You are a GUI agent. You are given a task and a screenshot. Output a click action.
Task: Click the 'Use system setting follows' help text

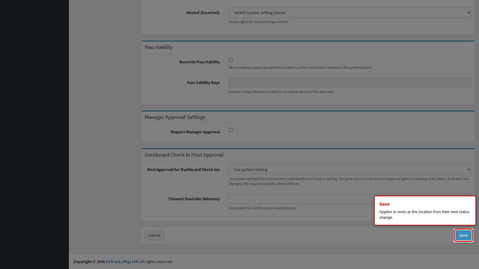click(x=348, y=181)
